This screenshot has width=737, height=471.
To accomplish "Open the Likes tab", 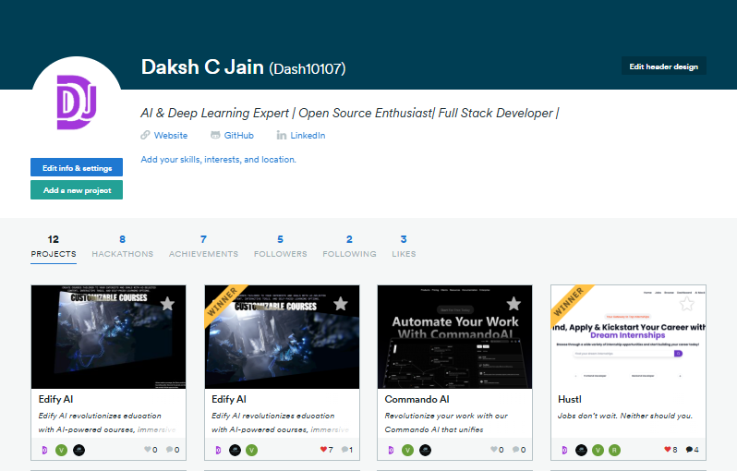I will click(x=404, y=247).
